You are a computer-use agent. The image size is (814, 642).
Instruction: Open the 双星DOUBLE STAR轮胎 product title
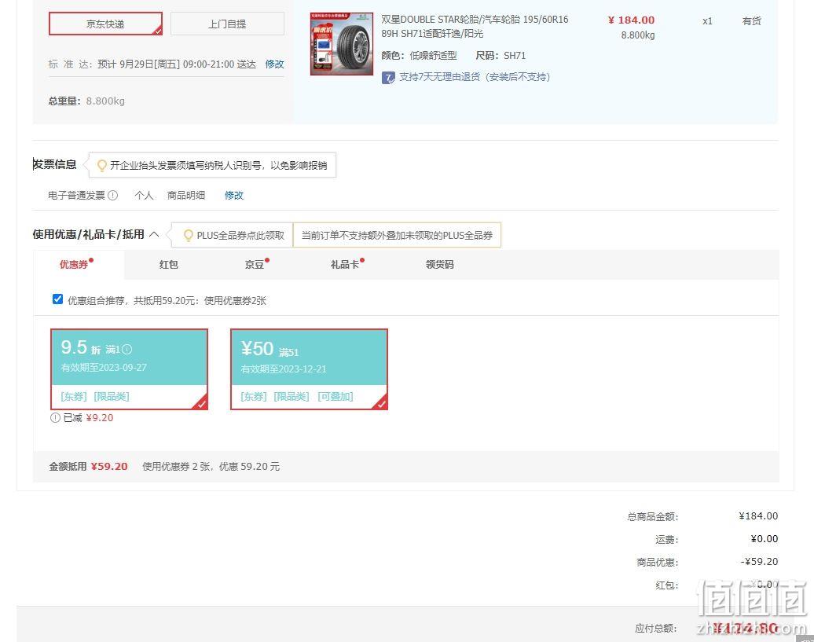click(475, 27)
